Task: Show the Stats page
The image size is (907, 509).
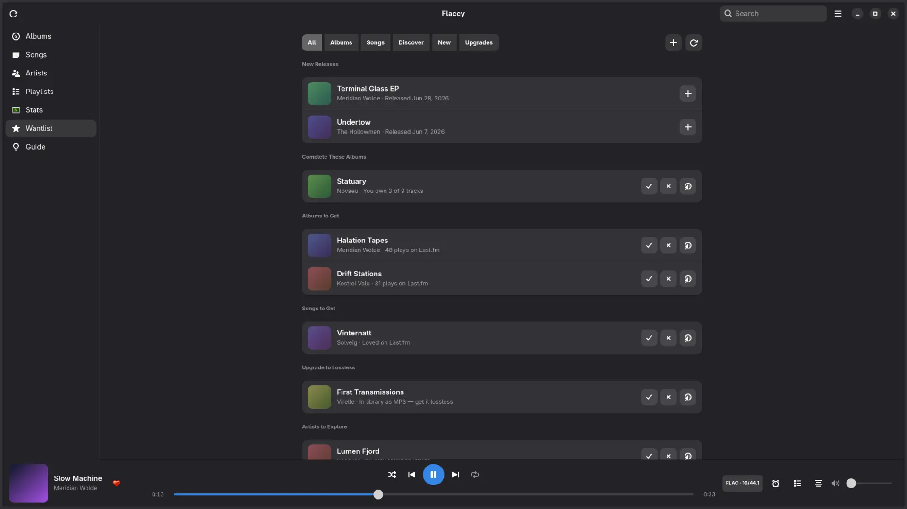Action: click(51, 110)
